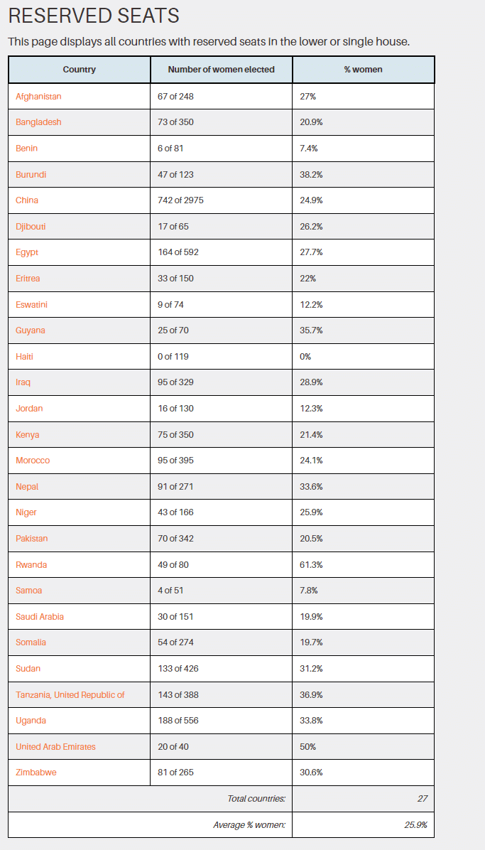The width and height of the screenshot is (485, 850).
Task: Click Tanzania, United Republic of link
Action: 70,695
